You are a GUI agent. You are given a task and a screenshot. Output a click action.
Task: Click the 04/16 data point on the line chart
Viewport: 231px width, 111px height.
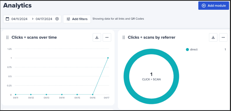92,94
